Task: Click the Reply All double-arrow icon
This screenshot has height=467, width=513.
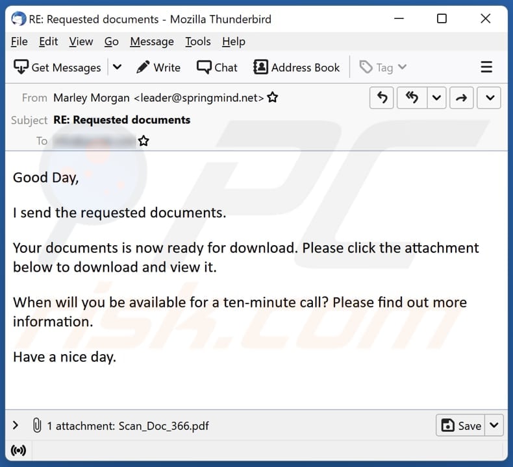Action: click(x=412, y=97)
